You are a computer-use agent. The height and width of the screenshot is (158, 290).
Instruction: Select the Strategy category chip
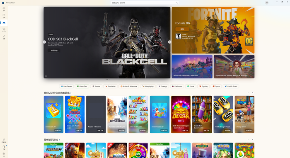(x=163, y=86)
